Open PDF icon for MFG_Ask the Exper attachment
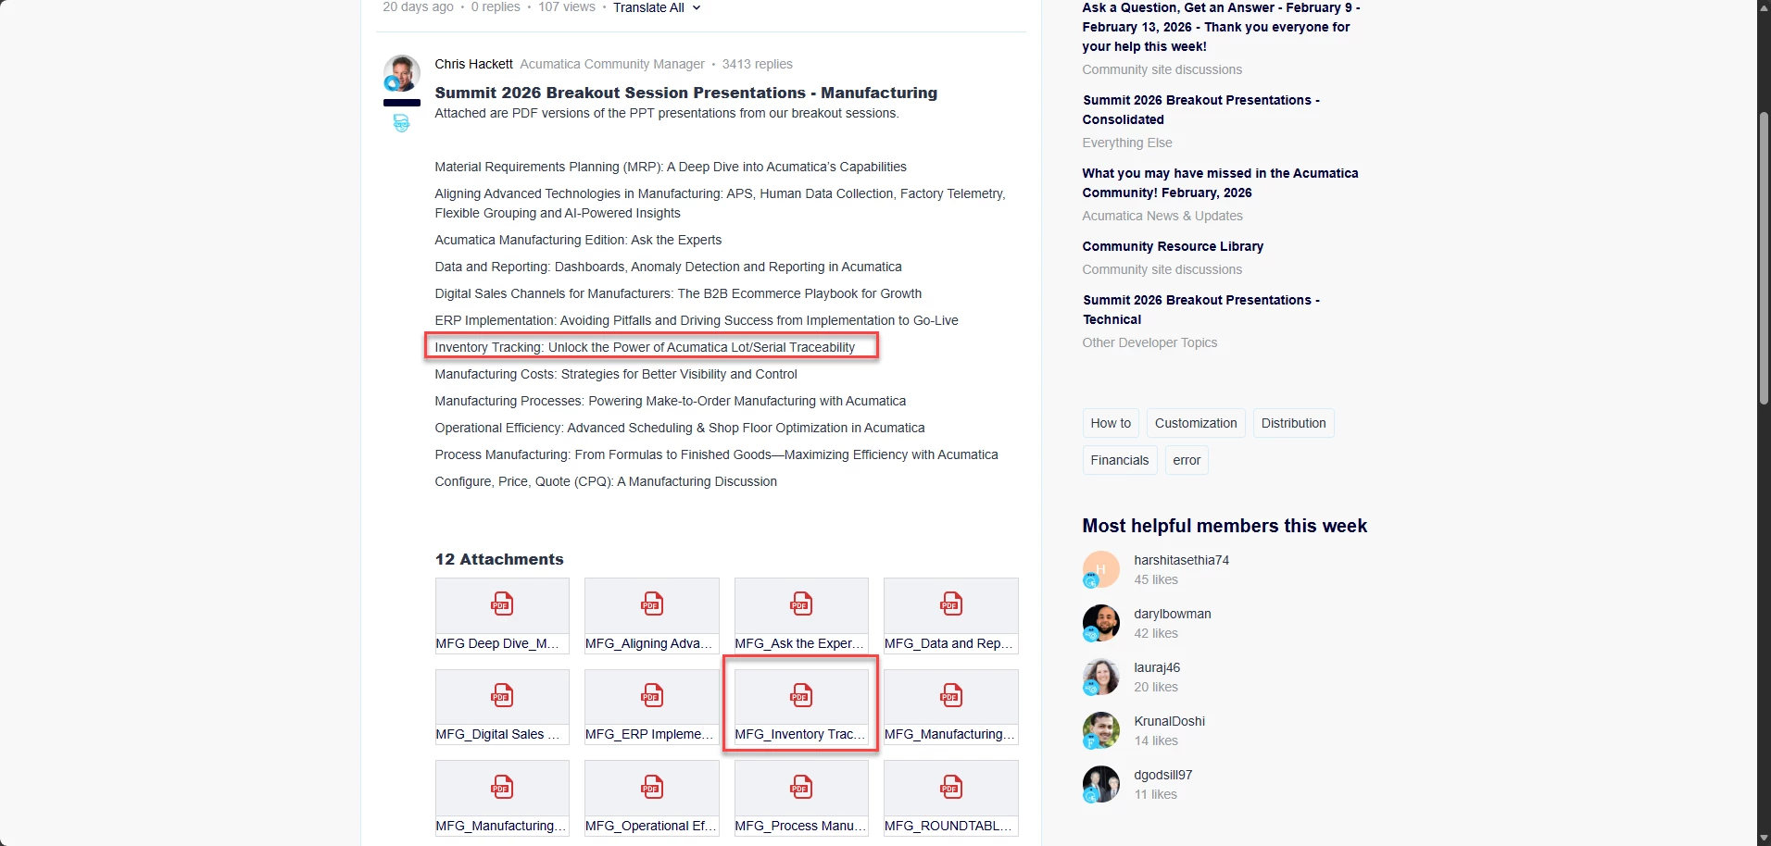The height and width of the screenshot is (846, 1771). point(801,604)
